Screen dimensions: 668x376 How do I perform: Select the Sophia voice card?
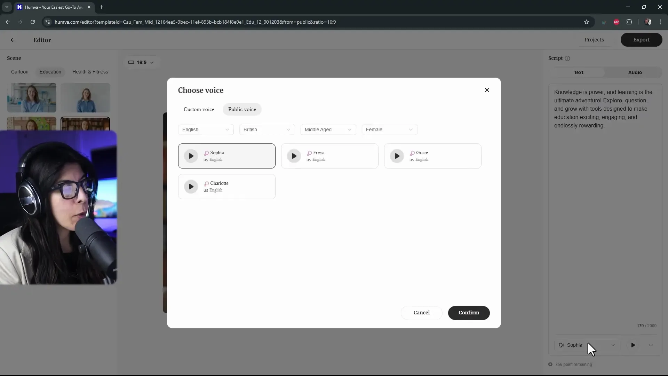[227, 156]
